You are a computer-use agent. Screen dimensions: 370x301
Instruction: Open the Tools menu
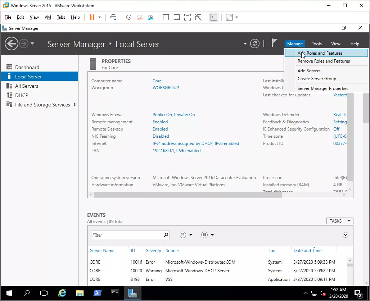316,44
